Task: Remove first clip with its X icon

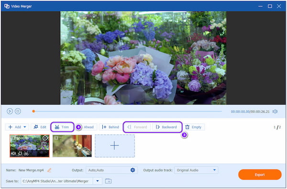Action: click(x=45, y=138)
